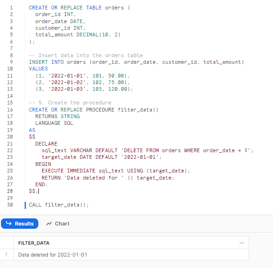Viewport: 273px width, 268px height.
Task: Click the 'EXECUTE IMMEDIATE sql_text USING' line
Action: click(x=115, y=171)
